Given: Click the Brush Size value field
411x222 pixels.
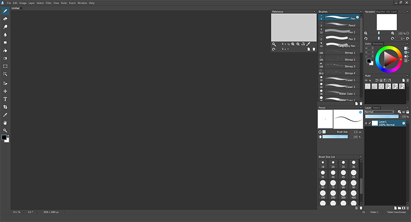Looking at the screenshot, I should [354, 132].
